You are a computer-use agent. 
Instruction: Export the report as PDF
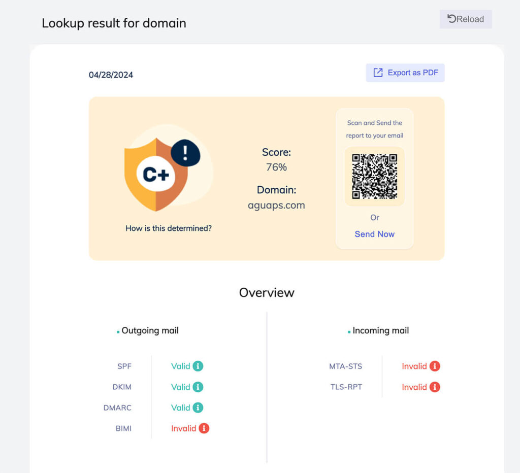click(405, 73)
